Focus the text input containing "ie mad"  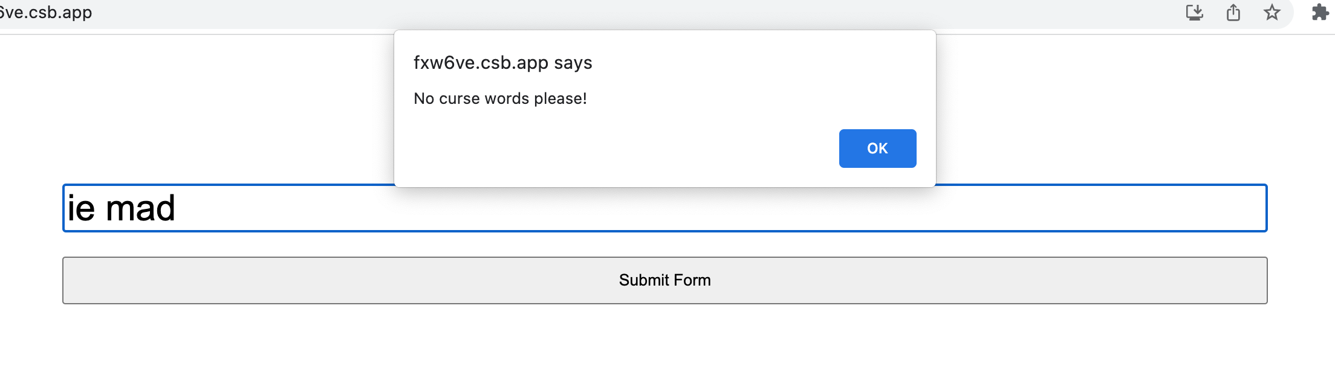coord(664,208)
